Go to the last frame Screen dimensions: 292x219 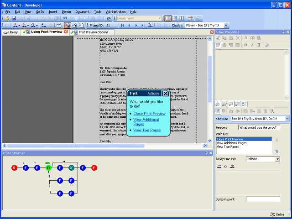tap(143, 26)
